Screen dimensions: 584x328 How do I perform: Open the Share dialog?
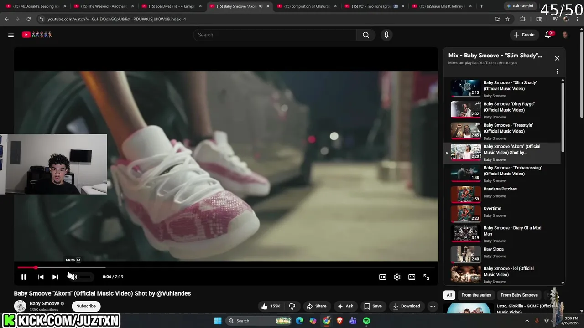pyautogui.click(x=316, y=306)
